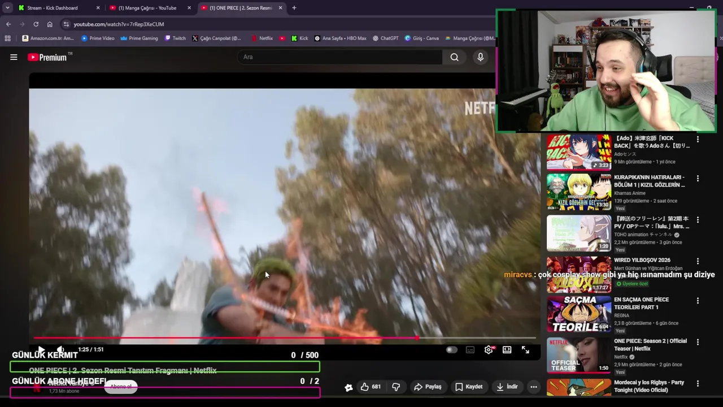This screenshot has width=723, height=407.
Task: Start voice search with microphone icon
Action: tap(481, 57)
